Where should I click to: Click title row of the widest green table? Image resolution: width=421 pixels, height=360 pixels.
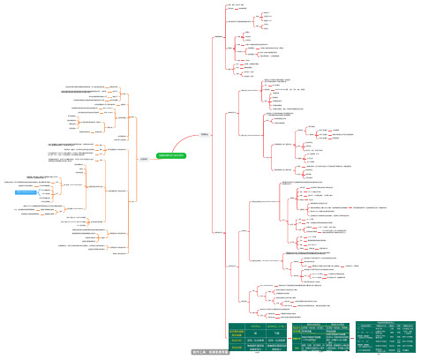[386, 323]
